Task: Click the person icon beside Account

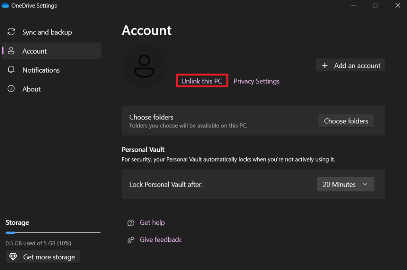Action: [x=11, y=50]
